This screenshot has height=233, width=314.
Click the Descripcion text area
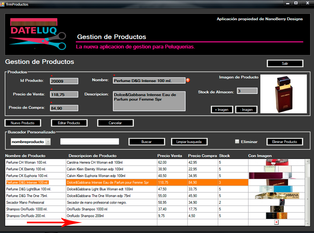pyautogui.click(x=149, y=101)
